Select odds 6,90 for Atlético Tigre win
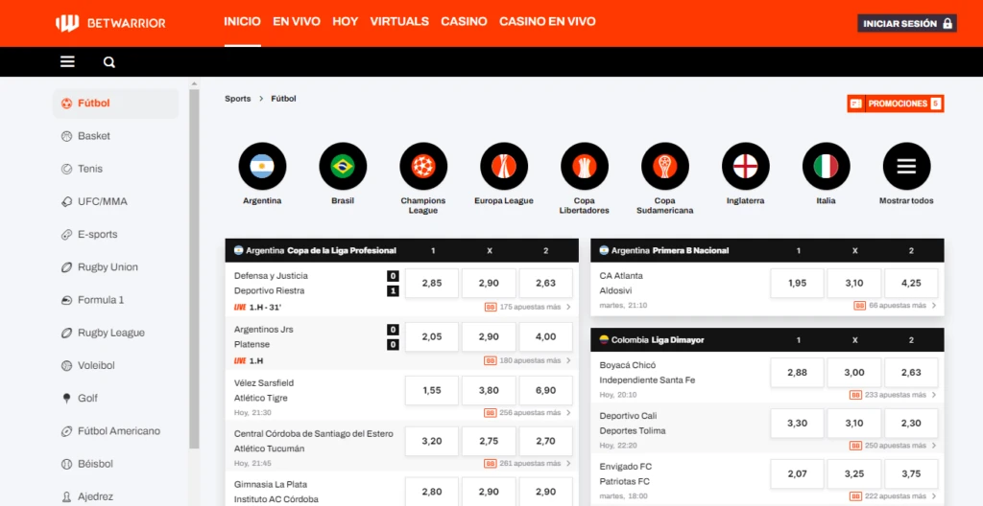The image size is (983, 506). (546, 390)
